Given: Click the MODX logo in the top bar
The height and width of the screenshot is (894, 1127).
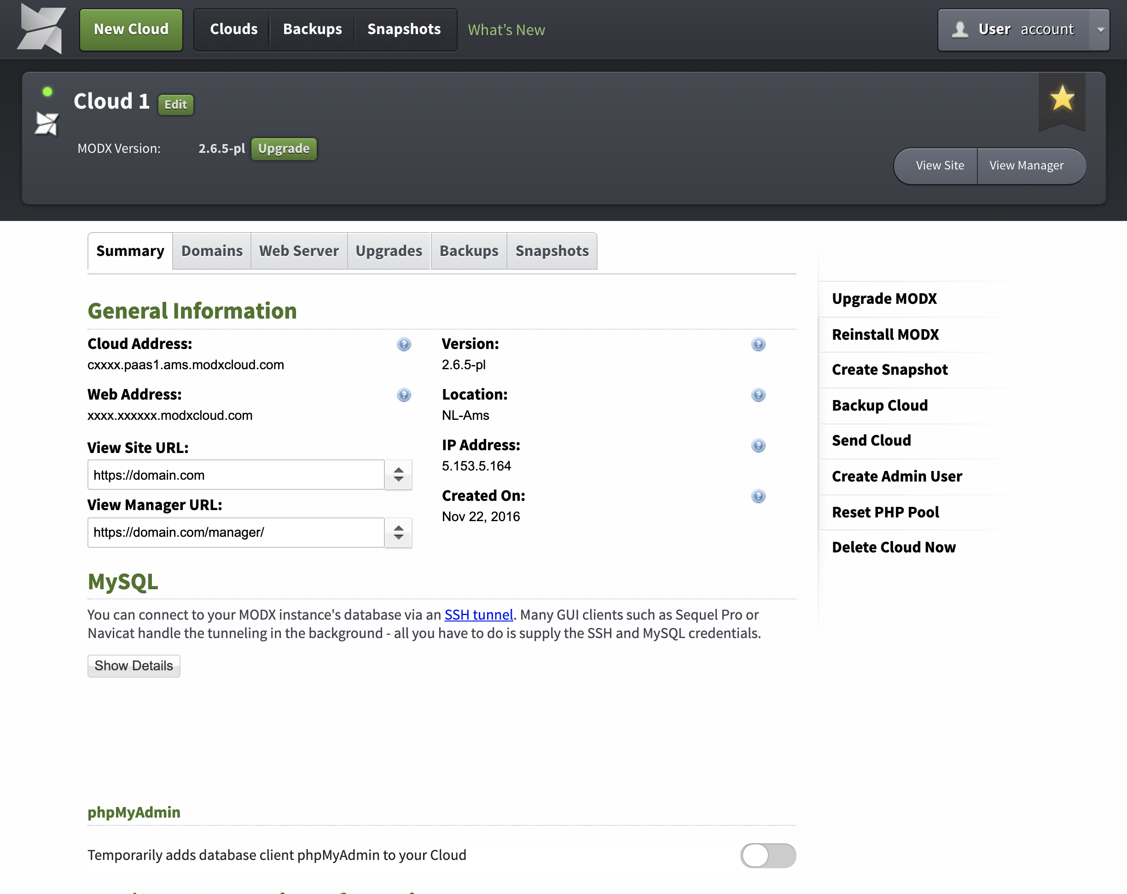Looking at the screenshot, I should tap(41, 29).
